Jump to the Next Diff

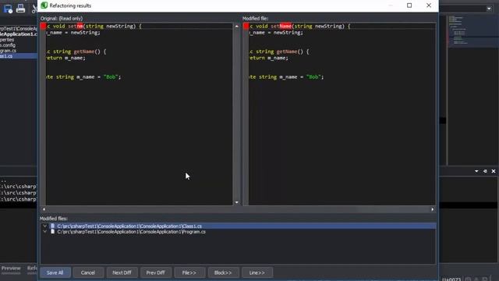click(122, 272)
